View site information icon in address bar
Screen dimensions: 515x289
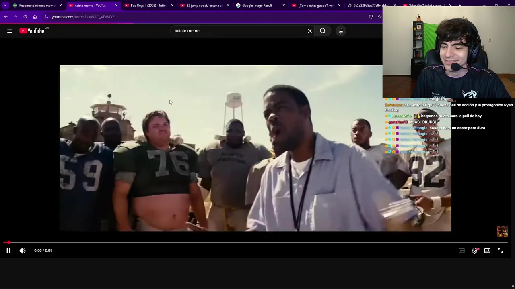46,17
